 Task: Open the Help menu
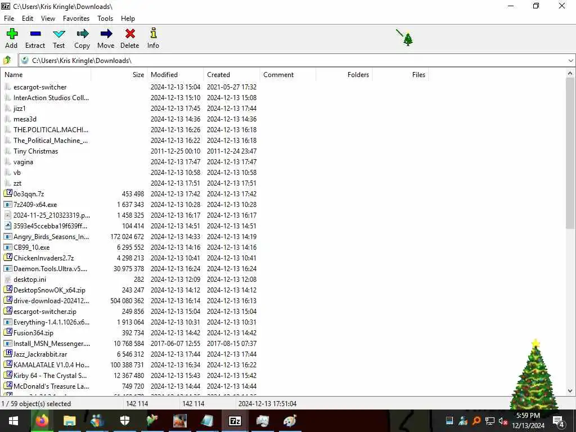(x=128, y=19)
